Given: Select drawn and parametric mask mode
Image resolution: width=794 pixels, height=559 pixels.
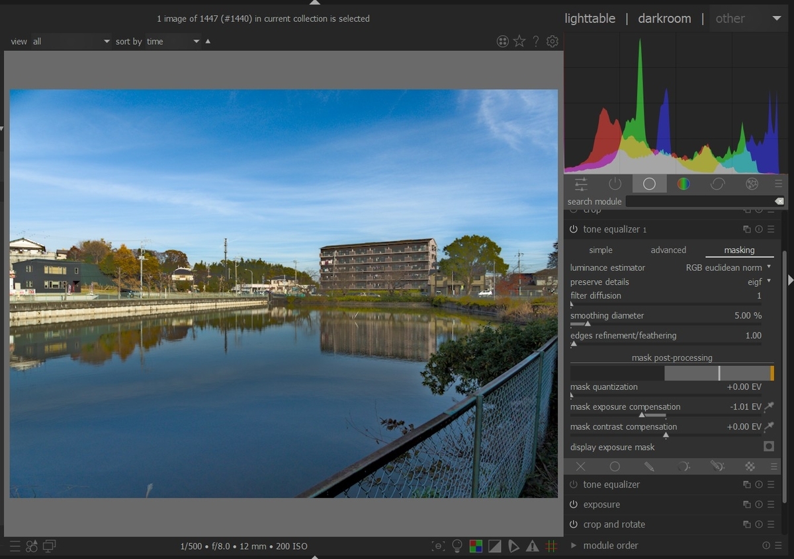Looking at the screenshot, I should pos(717,466).
